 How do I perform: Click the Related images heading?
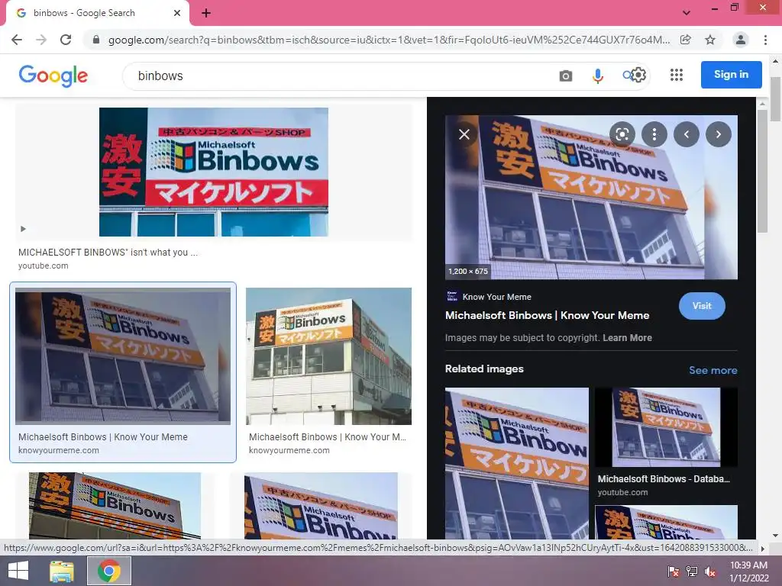click(x=484, y=369)
